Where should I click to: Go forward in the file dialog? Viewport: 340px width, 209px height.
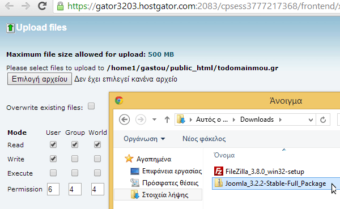coord(141,120)
